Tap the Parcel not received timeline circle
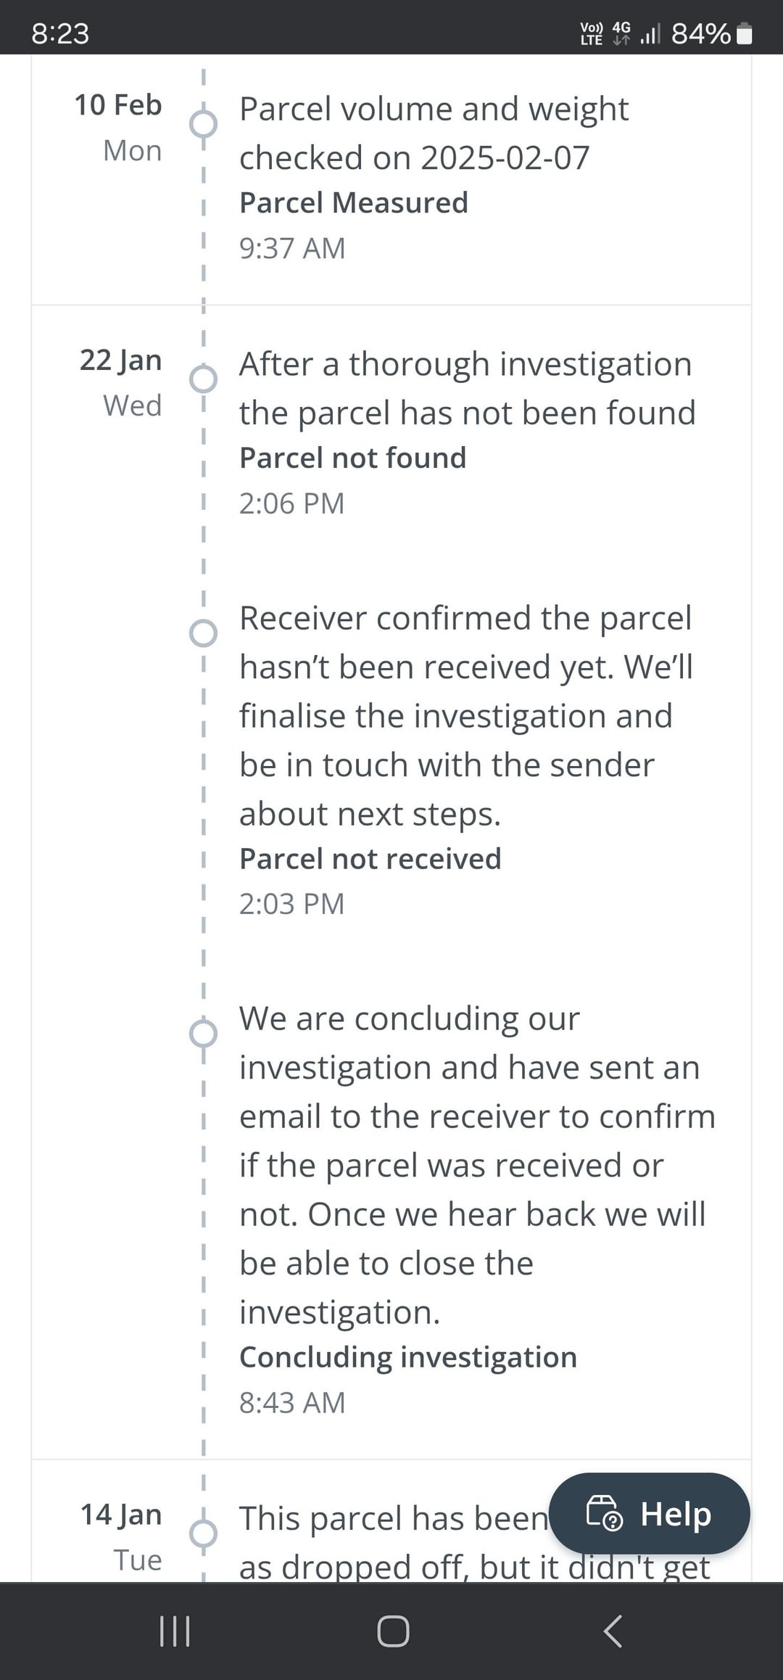The image size is (783, 1680). click(203, 633)
